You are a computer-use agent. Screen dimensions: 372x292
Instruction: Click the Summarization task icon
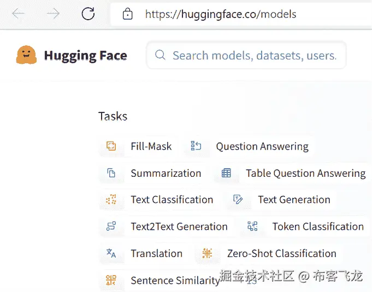tap(111, 173)
